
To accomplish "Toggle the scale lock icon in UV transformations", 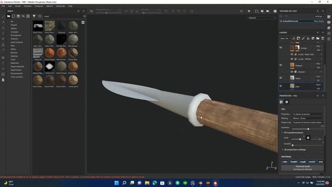I will click(x=308, y=138).
